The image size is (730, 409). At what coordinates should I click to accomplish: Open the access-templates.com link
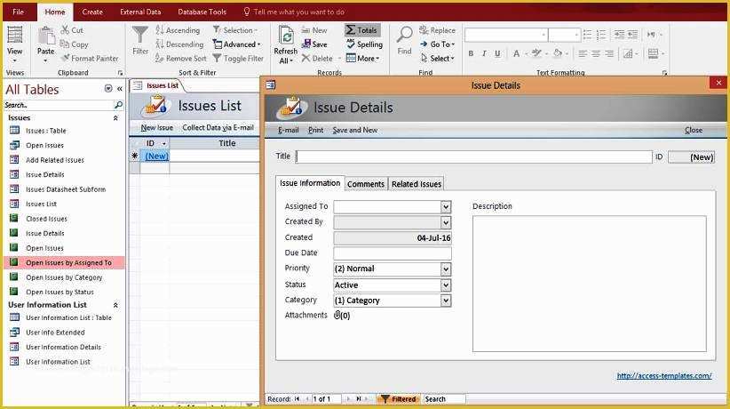pyautogui.click(x=664, y=375)
